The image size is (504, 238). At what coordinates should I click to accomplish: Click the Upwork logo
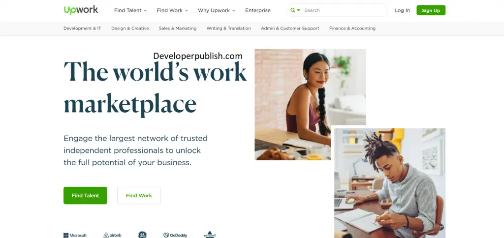click(81, 10)
